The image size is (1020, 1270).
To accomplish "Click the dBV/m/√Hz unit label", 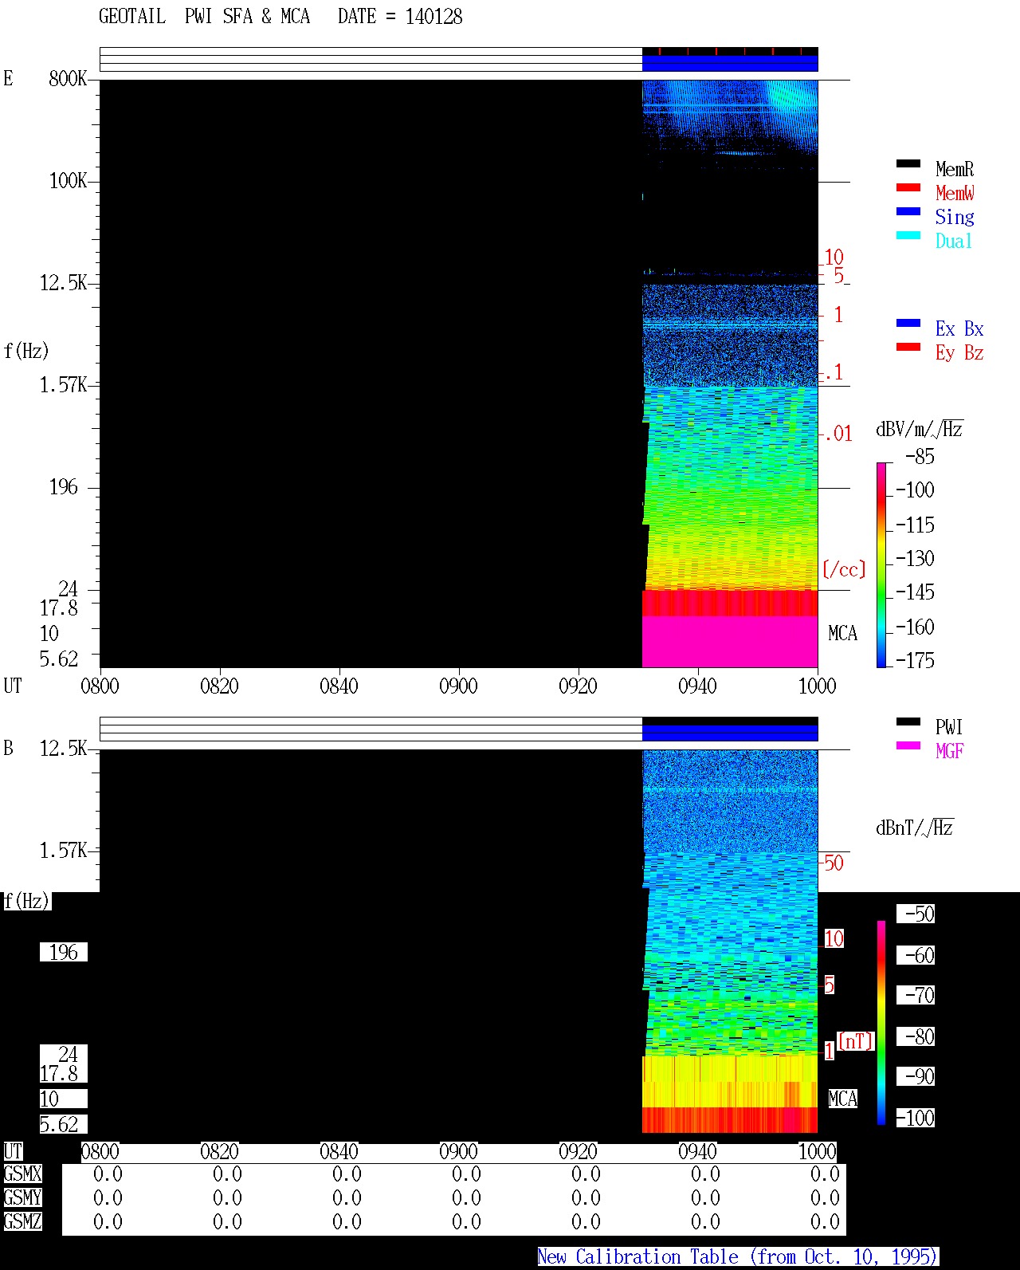I will point(920,429).
